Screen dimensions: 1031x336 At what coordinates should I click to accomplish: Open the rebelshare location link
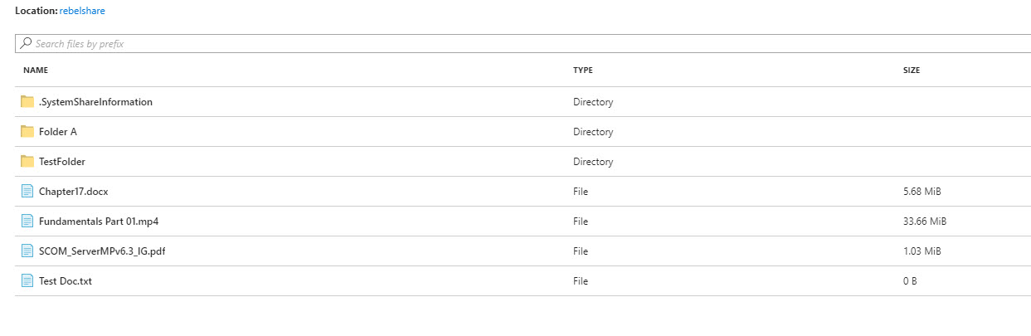[82, 11]
